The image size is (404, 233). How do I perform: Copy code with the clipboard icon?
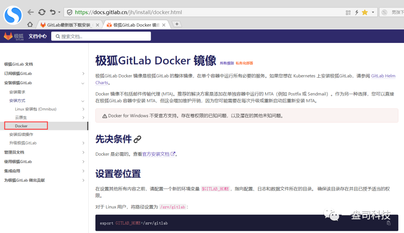389,223
